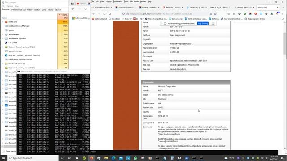The height and width of the screenshot is (161, 287).
Task: Open WhatsApp from the taskbar
Action: (135, 158)
